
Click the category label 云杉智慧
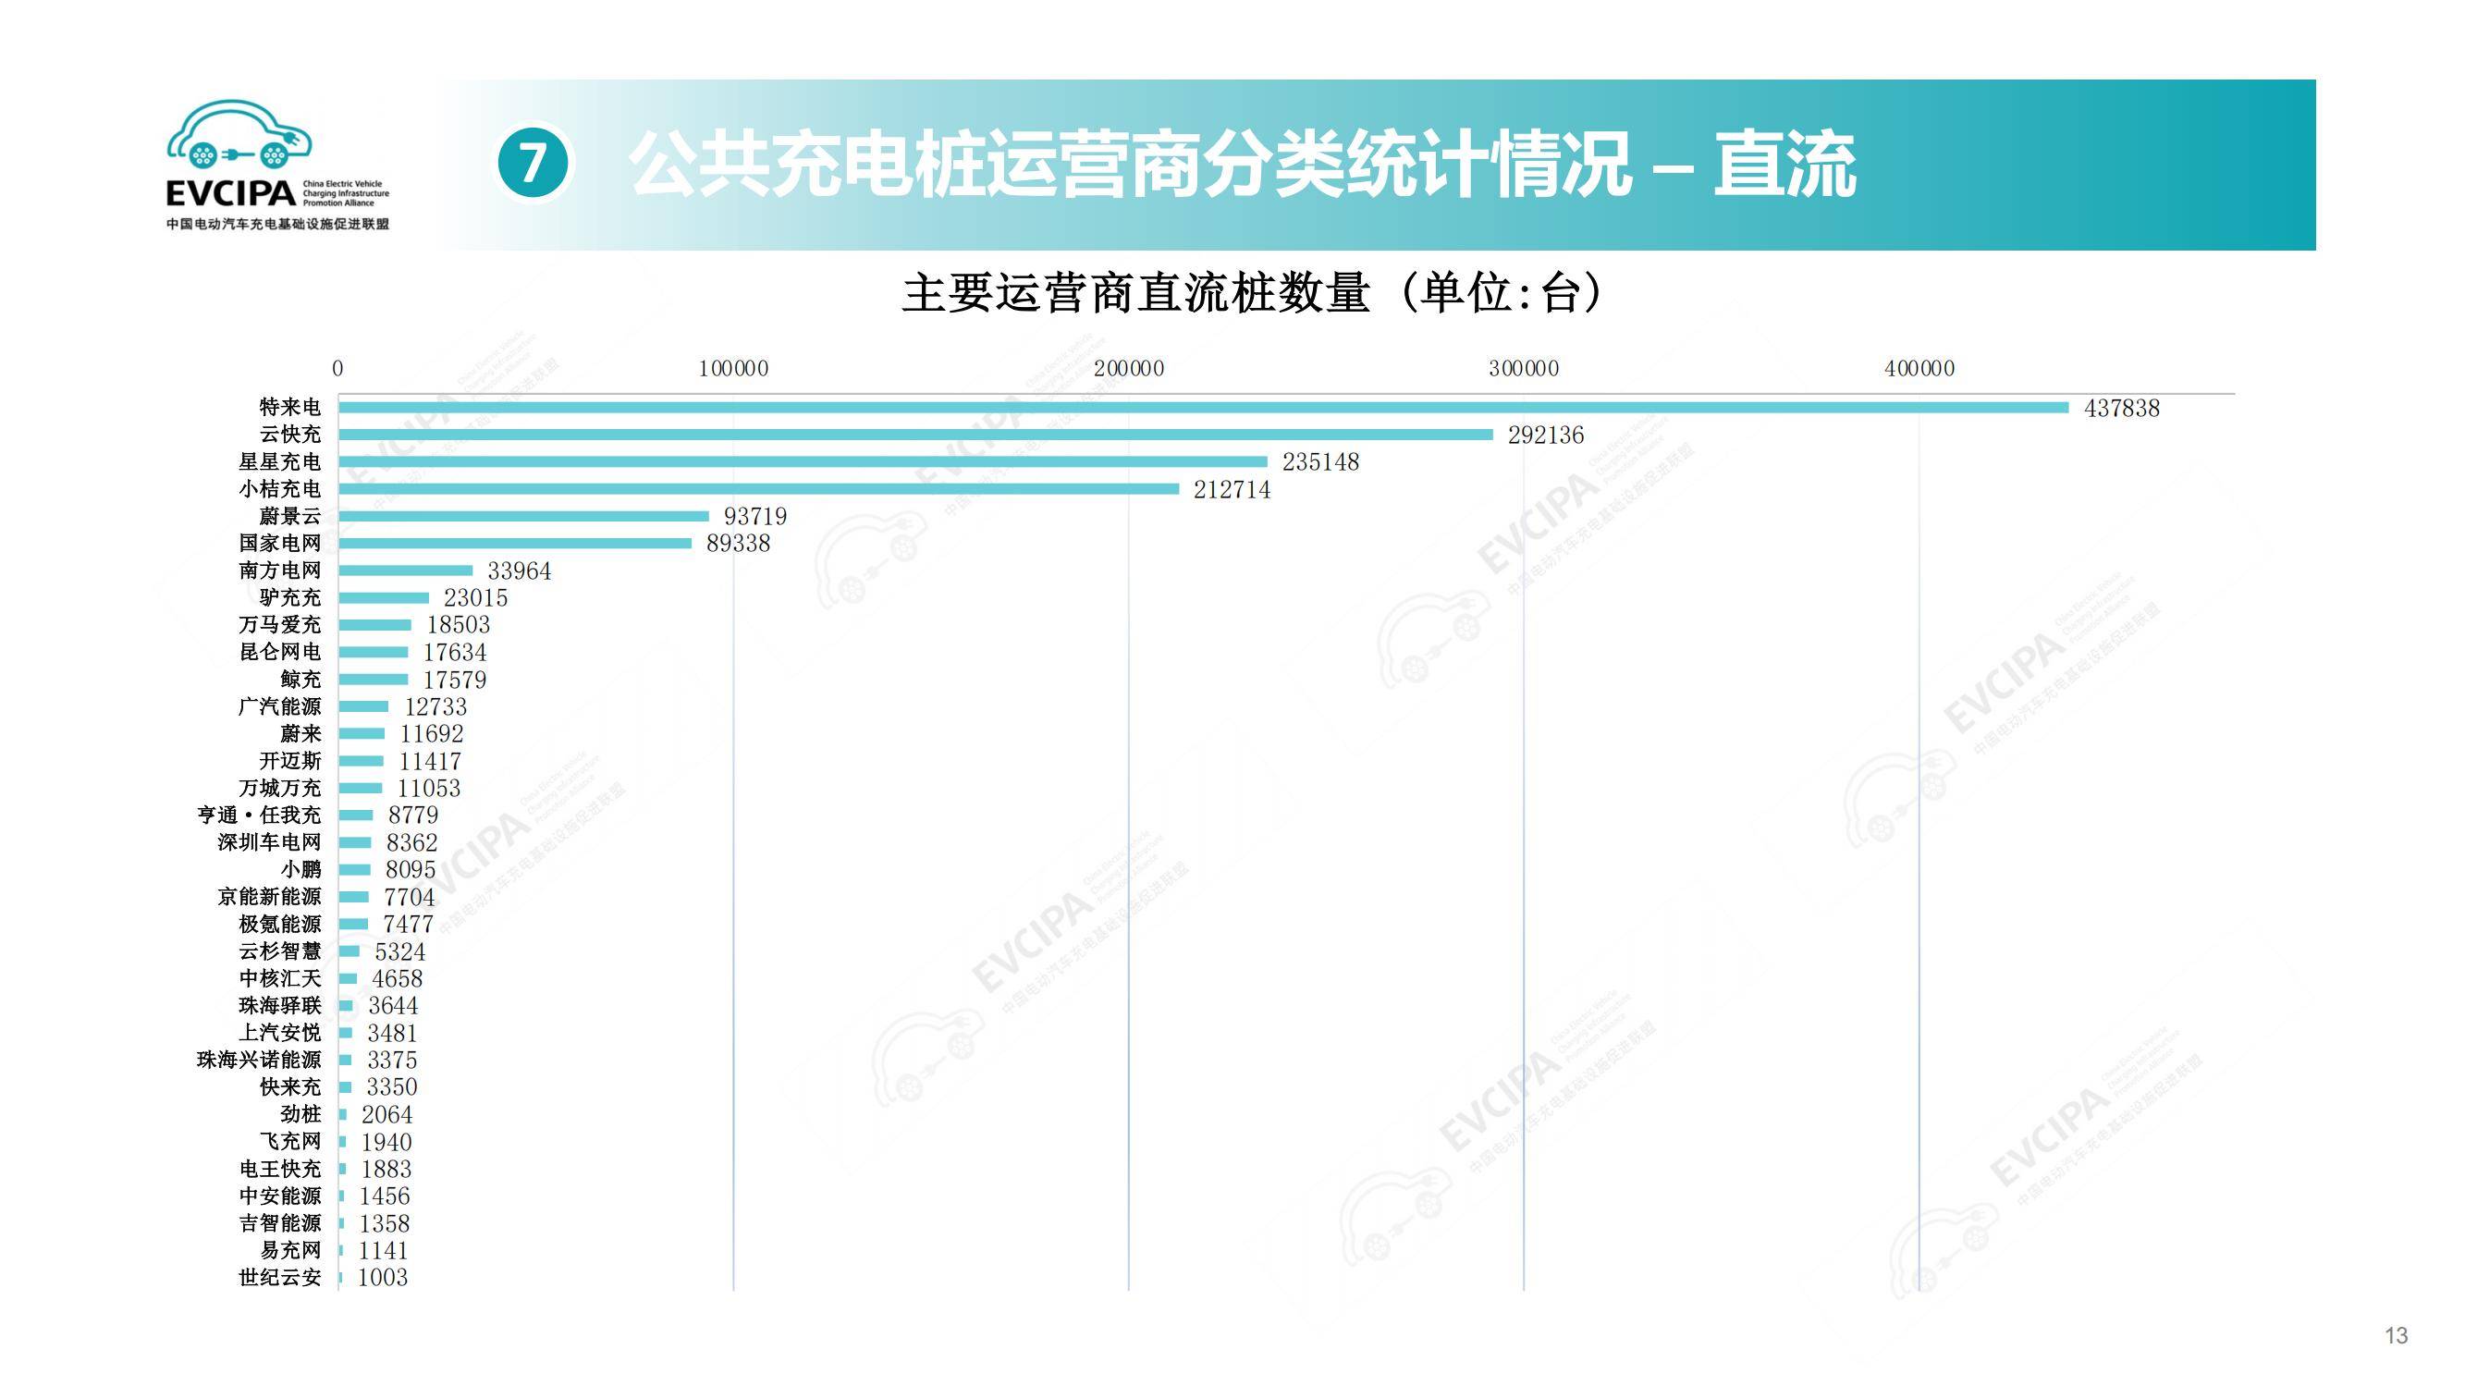[279, 951]
